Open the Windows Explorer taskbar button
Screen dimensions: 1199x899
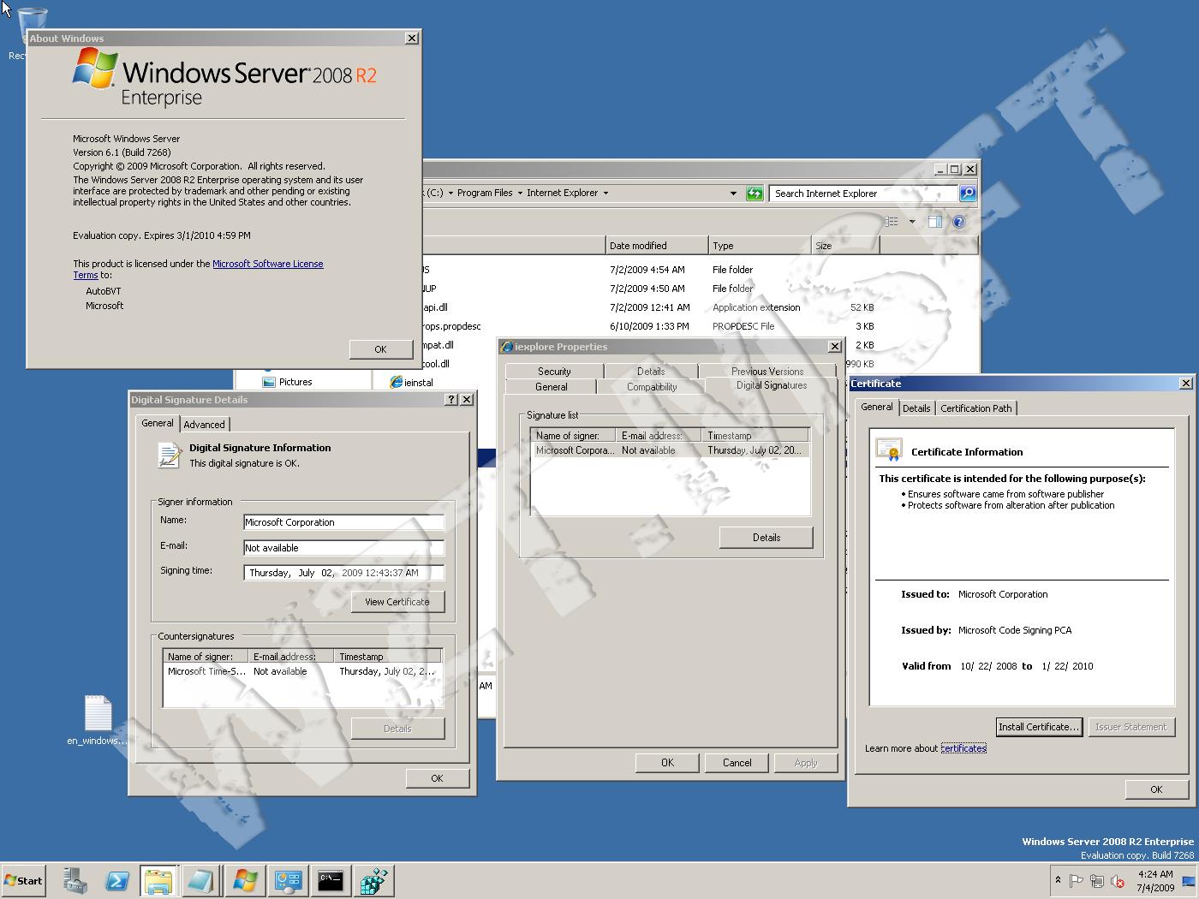point(159,880)
